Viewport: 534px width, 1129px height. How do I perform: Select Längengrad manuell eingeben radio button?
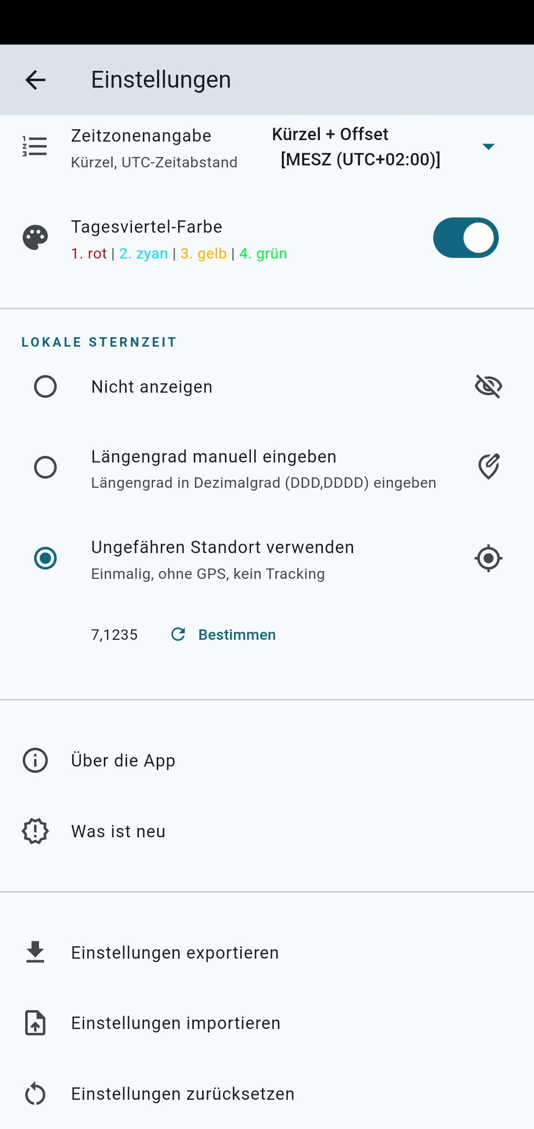(45, 467)
